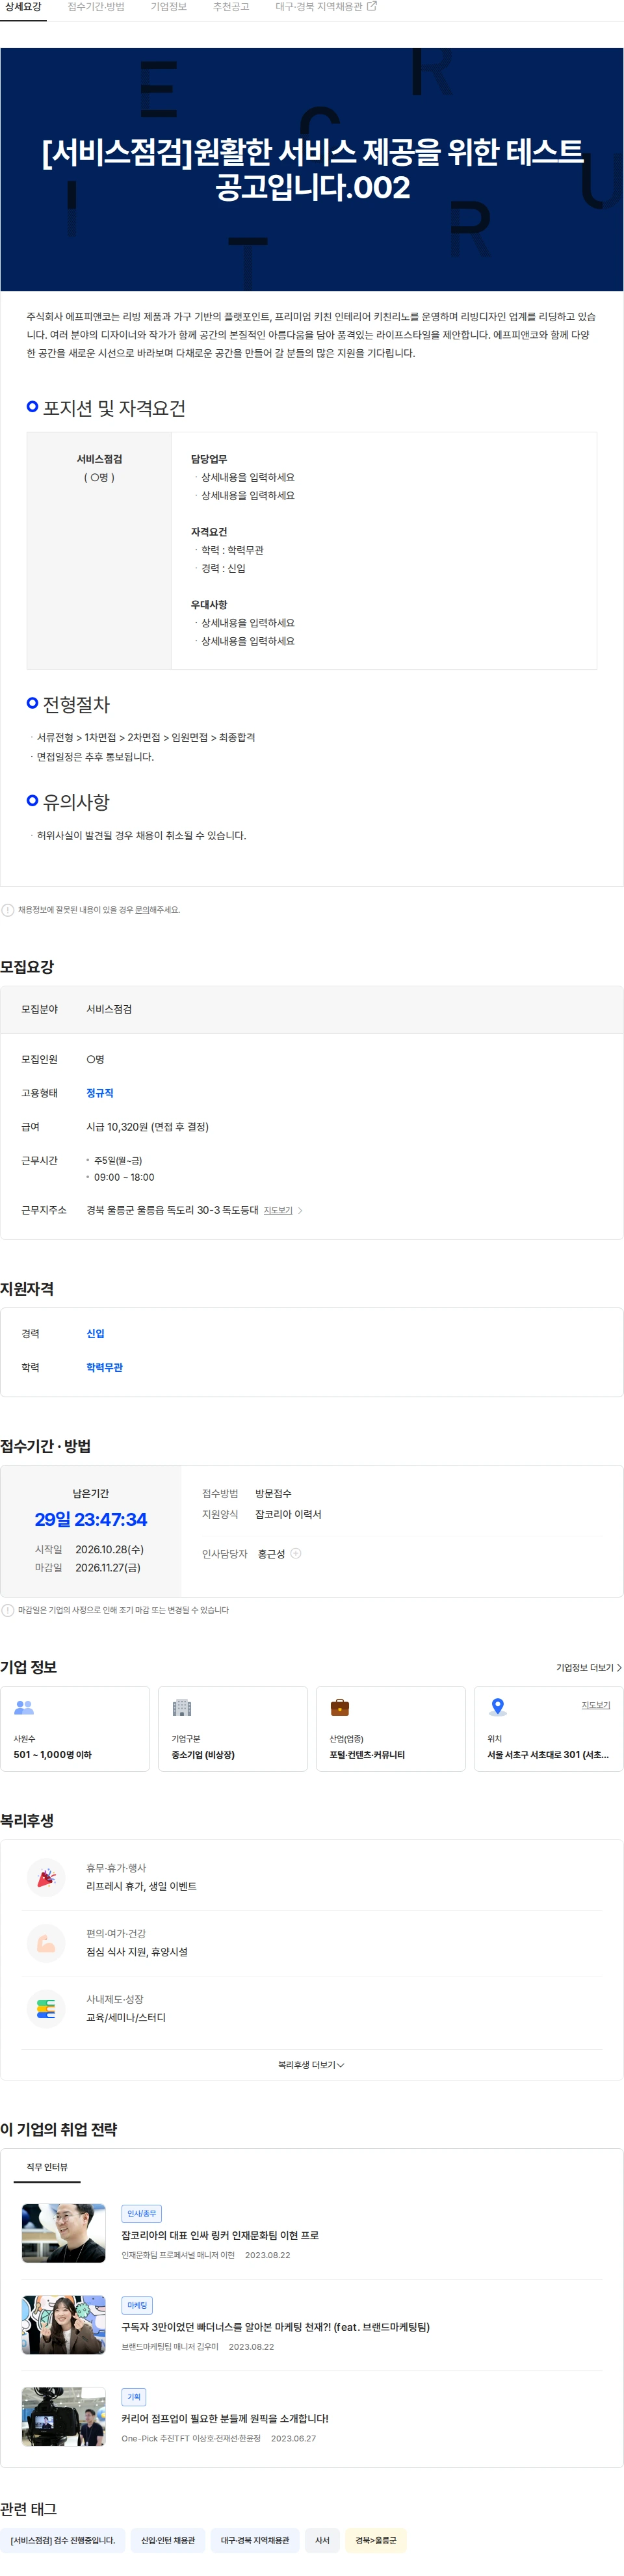Click the 문의 link under job details
Image resolution: width=624 pixels, height=2576 pixels.
pos(142,910)
